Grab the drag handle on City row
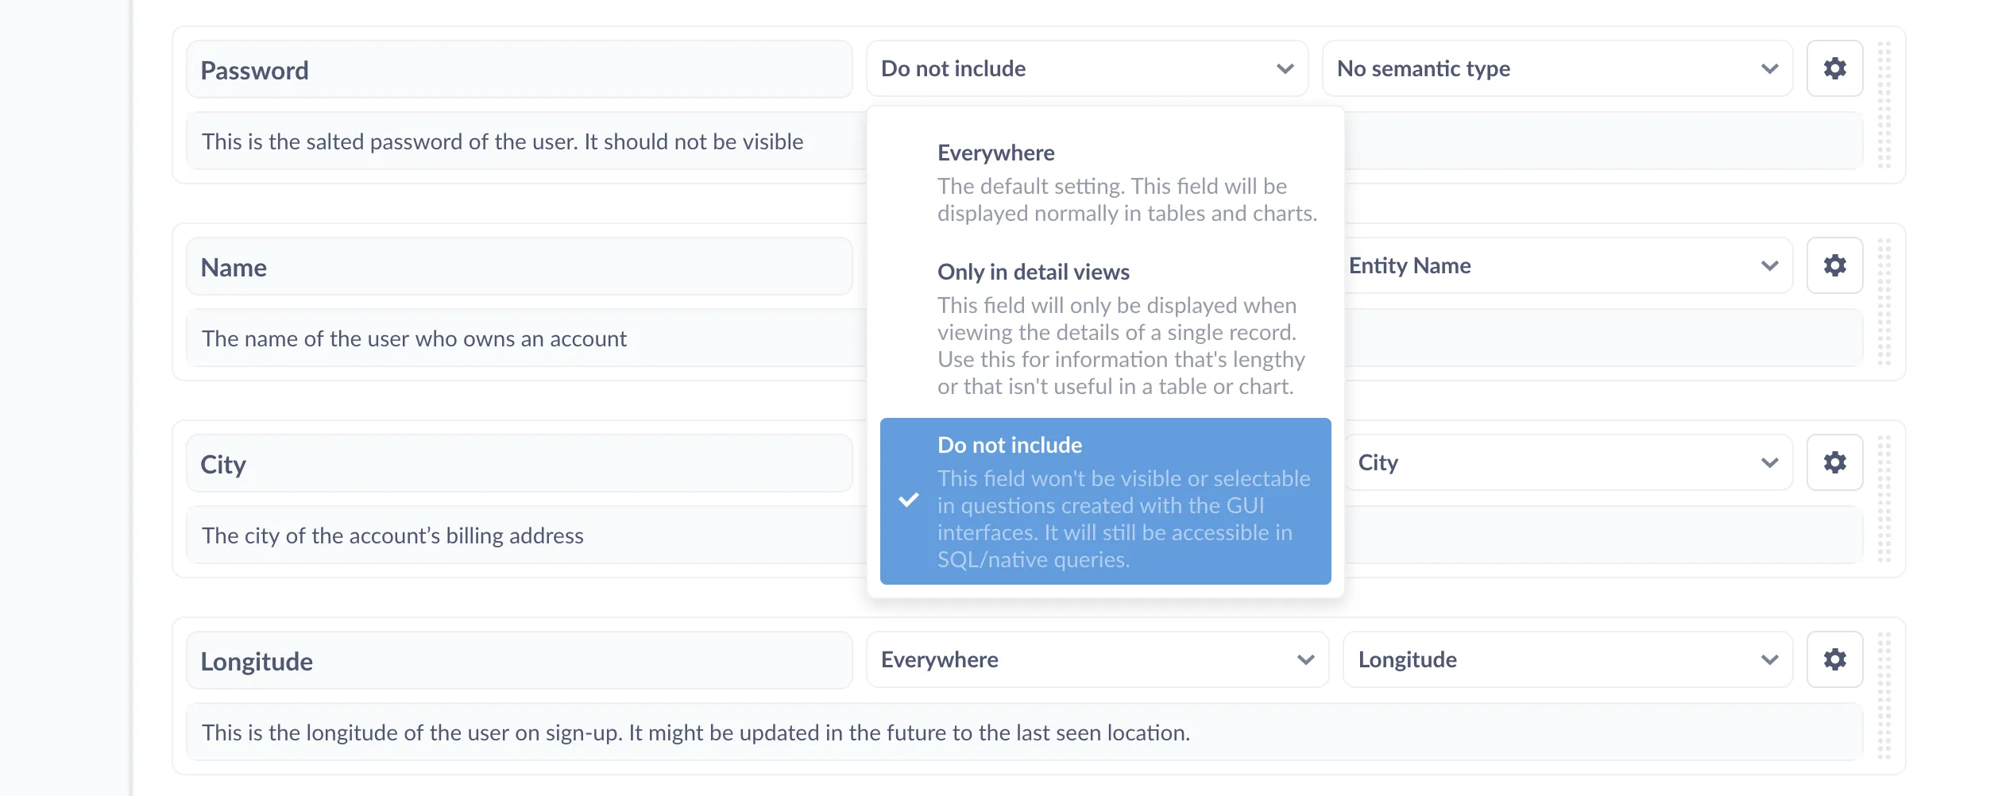This screenshot has width=1994, height=796. (1884, 499)
